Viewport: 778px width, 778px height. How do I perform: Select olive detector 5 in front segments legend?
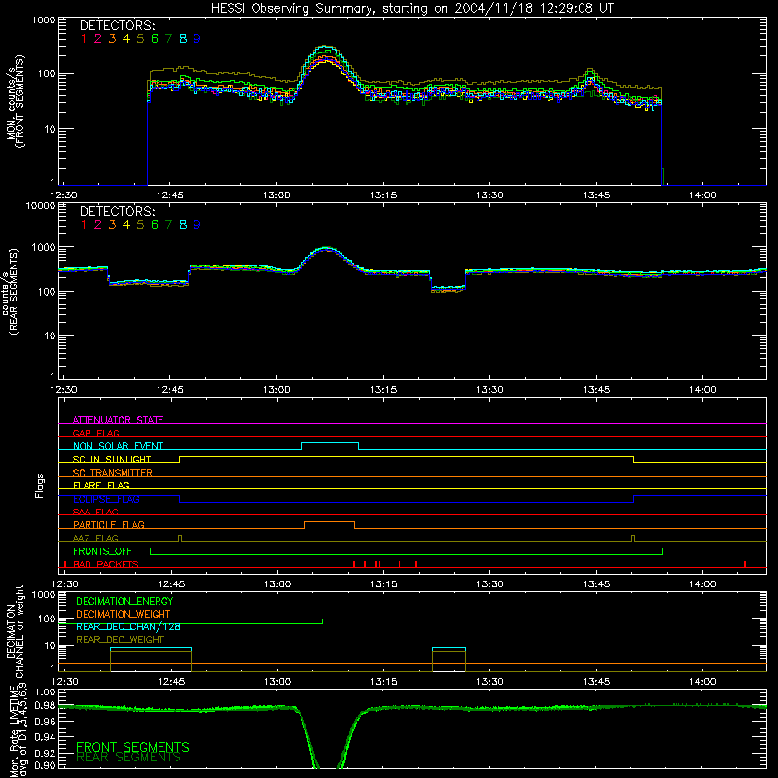click(x=140, y=39)
